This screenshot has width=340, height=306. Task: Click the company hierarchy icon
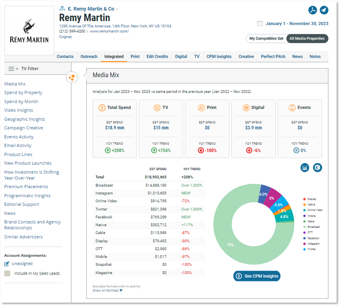click(x=62, y=9)
